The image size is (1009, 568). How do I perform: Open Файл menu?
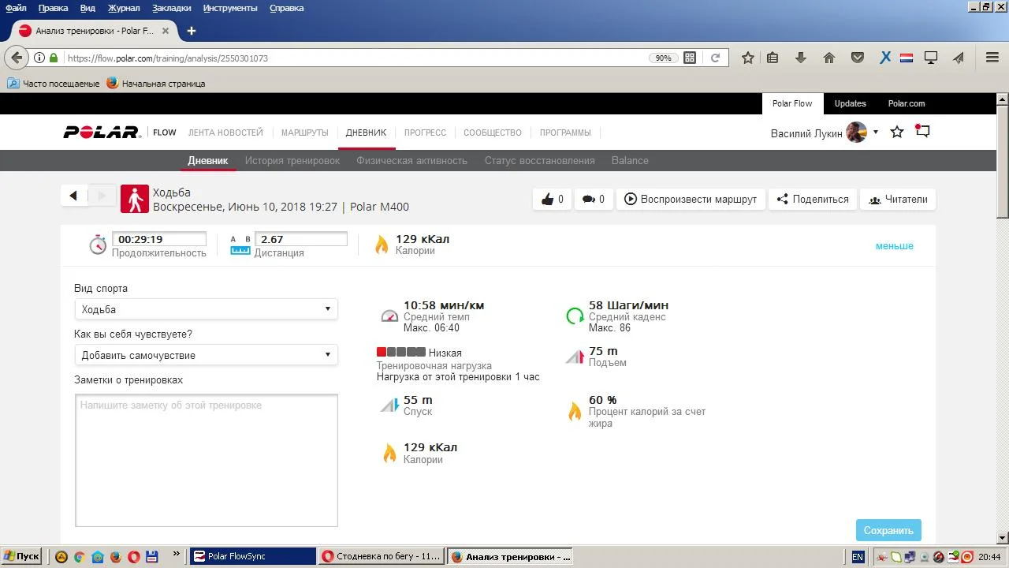(16, 8)
